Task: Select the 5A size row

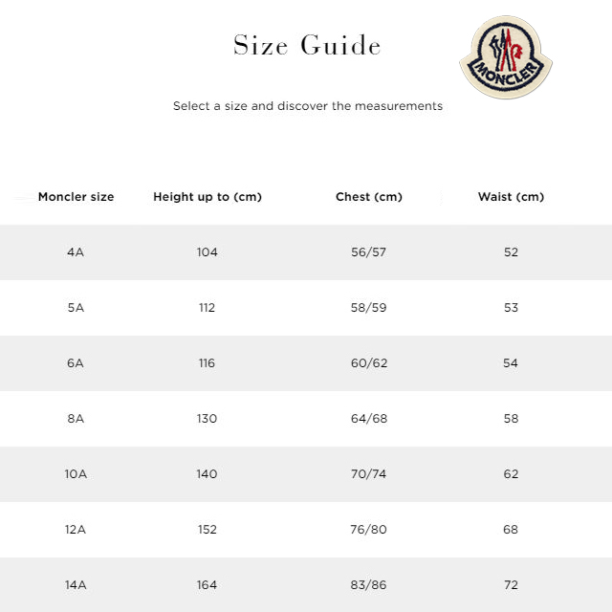Action: tap(76, 308)
